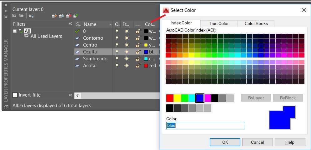This screenshot has height=150, width=311.
Task: Lock the Centro layer padlock
Action: coord(138,45)
